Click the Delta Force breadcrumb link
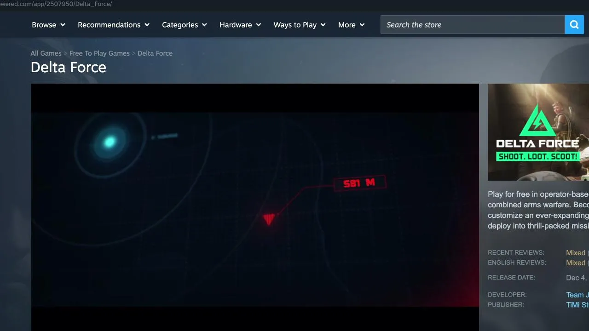The image size is (589, 331). pyautogui.click(x=155, y=53)
